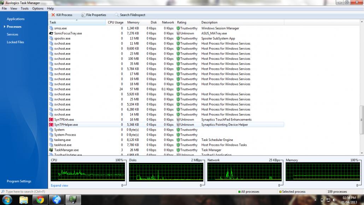The image size is (364, 205).
Task: Click Windows Session Manager description text
Action: pos(220,28)
